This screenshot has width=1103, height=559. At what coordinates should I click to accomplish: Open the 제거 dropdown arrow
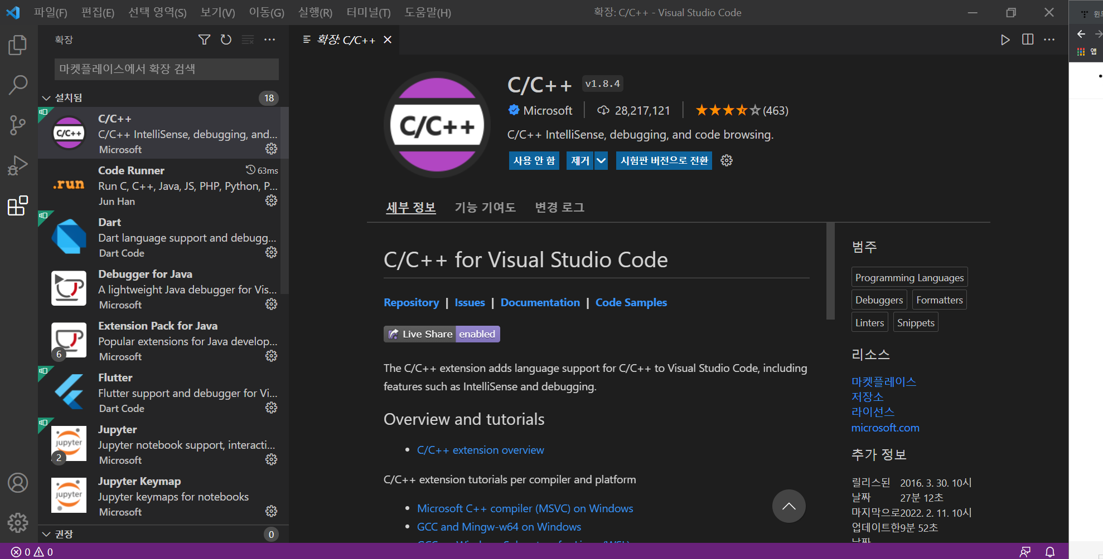tap(601, 160)
